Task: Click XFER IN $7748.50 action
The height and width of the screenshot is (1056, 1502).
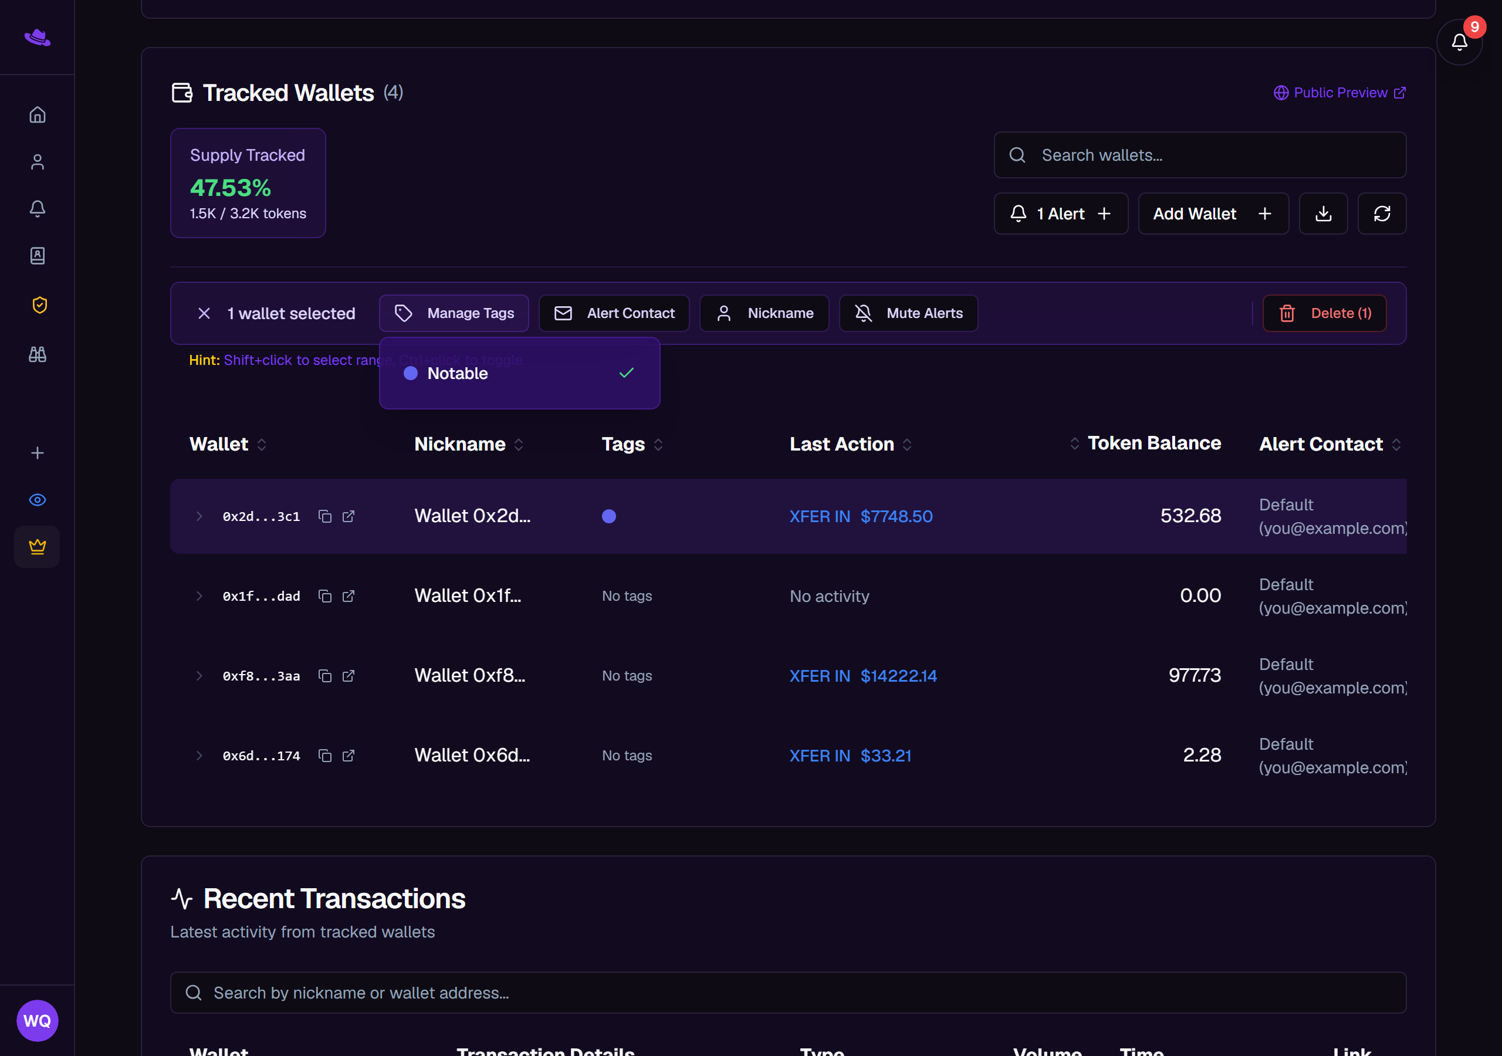Action: (861, 516)
